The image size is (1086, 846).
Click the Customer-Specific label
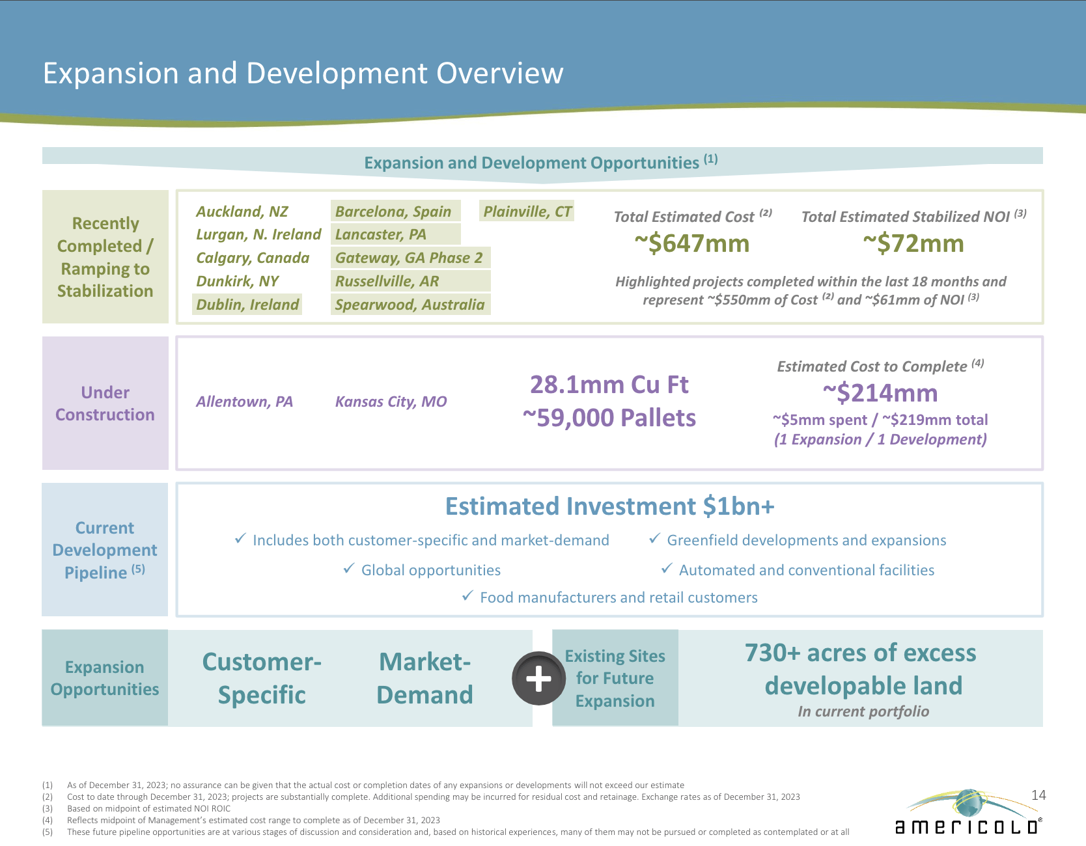point(262,678)
